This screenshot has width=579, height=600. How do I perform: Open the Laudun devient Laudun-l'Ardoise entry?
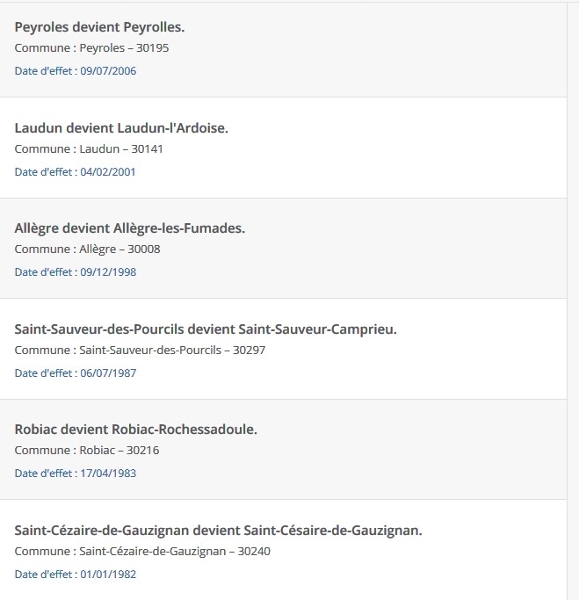pyautogui.click(x=121, y=128)
